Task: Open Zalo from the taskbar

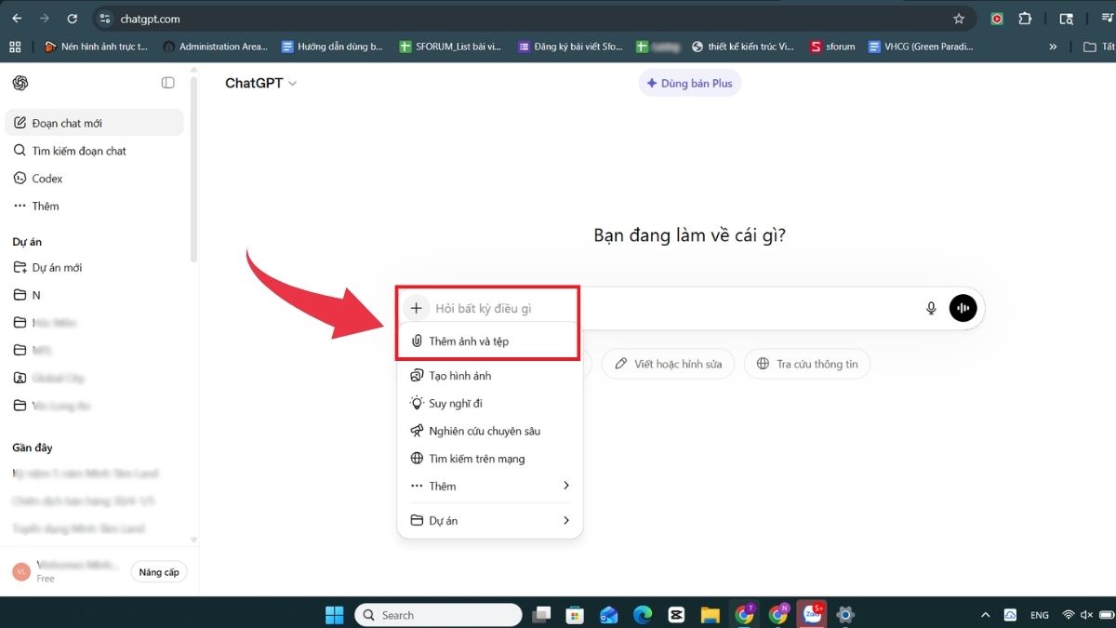Action: (813, 614)
